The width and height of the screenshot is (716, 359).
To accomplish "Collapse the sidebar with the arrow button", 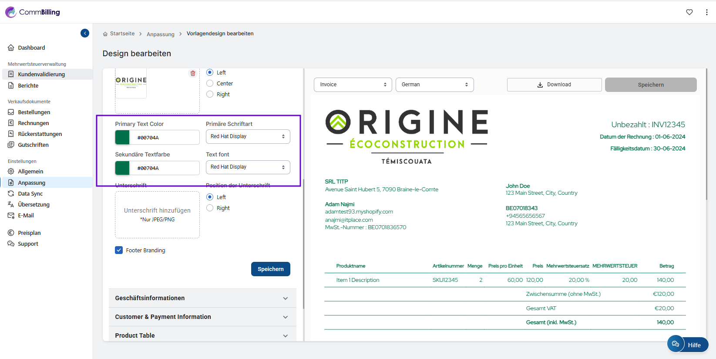I will tap(85, 33).
